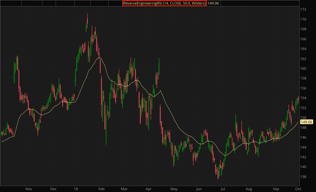Click the Nov label on time axis

pyautogui.click(x=29, y=188)
